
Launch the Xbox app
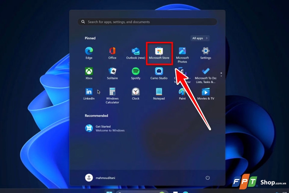pos(89,73)
